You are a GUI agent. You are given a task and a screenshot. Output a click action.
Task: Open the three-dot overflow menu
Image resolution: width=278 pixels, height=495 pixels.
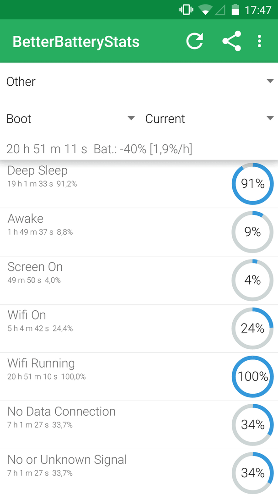[x=259, y=41]
